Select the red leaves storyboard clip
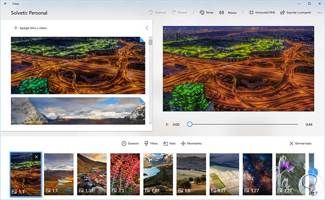 click(125, 174)
